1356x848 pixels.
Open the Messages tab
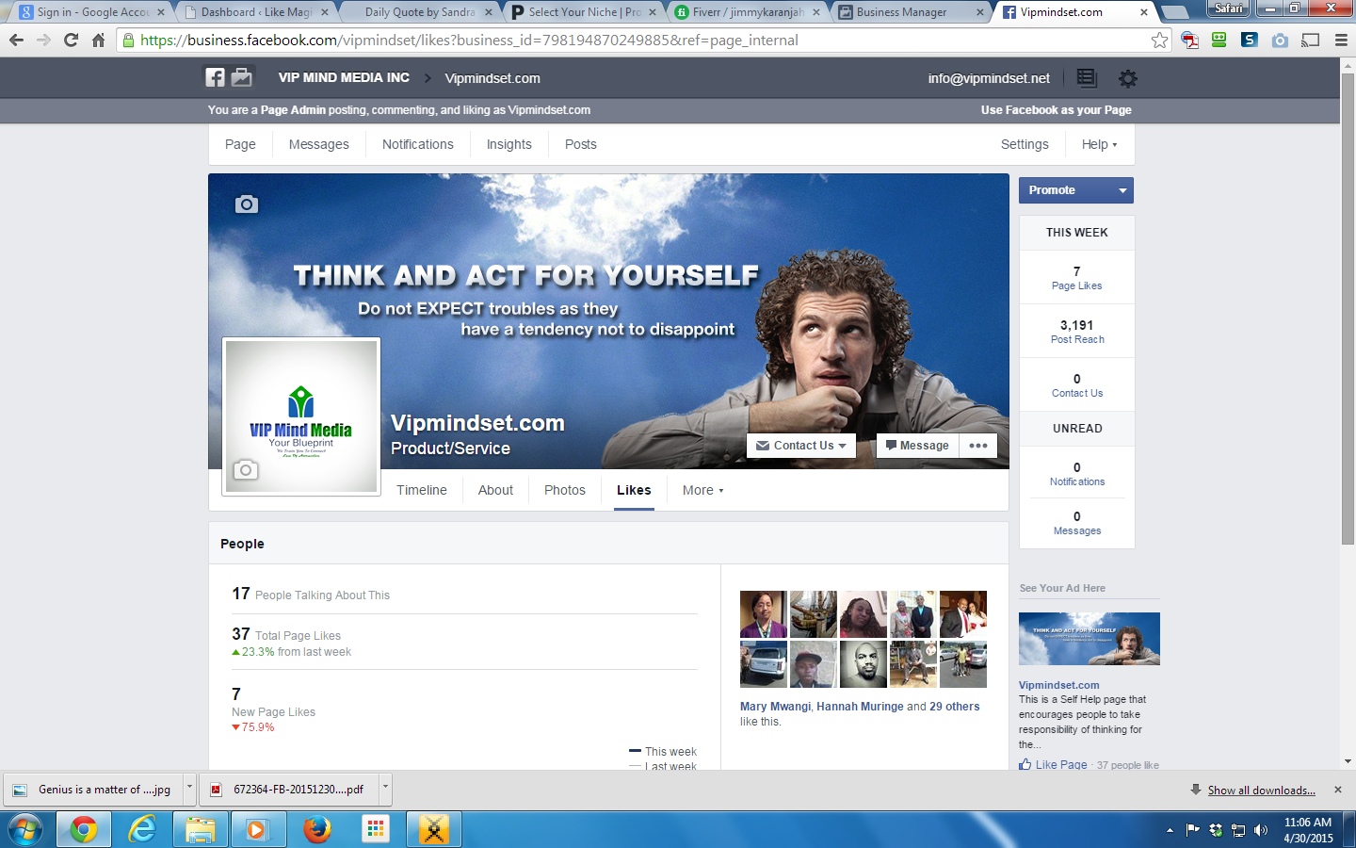click(x=319, y=144)
